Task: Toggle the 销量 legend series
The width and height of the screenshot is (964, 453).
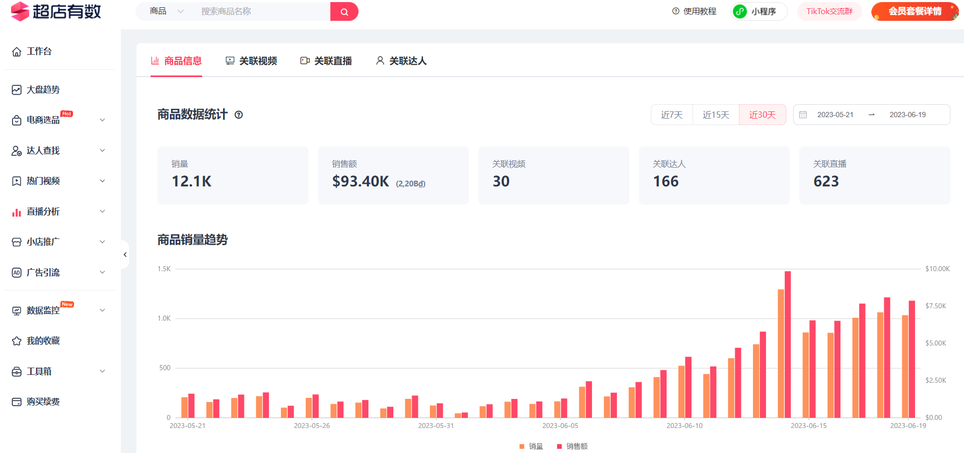Action: [x=531, y=446]
